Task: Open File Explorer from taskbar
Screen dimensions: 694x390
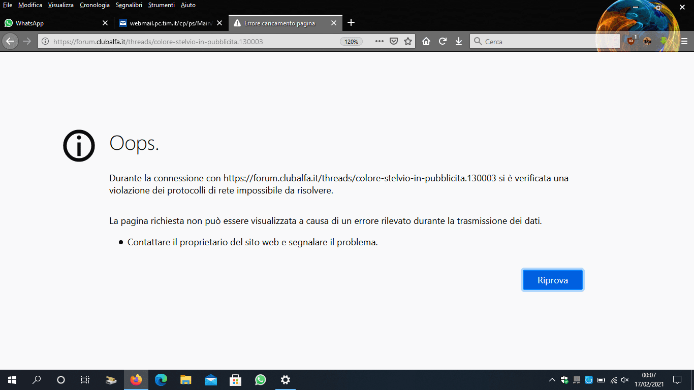Action: click(x=186, y=380)
